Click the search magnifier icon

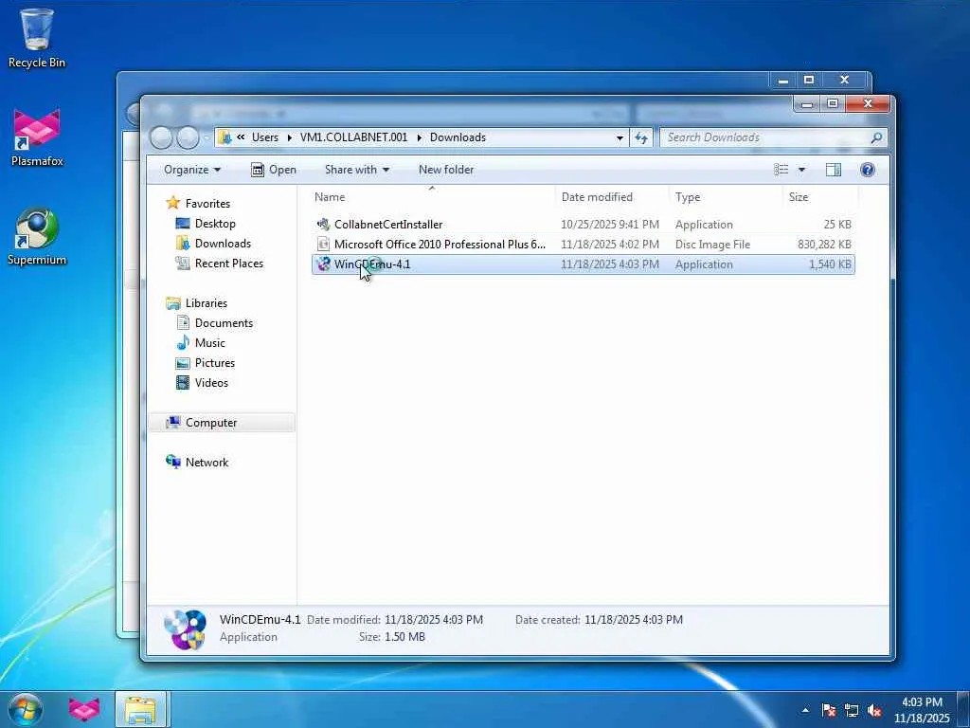[876, 137]
